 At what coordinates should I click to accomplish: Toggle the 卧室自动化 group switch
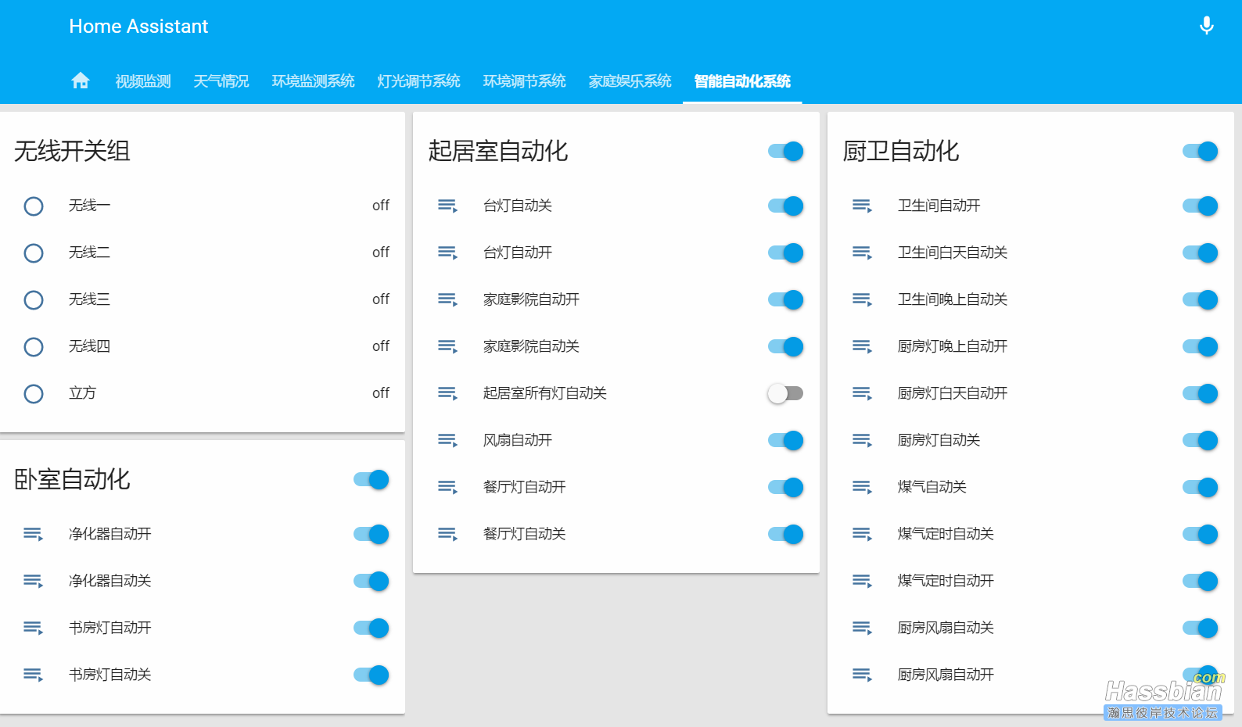coord(372,479)
